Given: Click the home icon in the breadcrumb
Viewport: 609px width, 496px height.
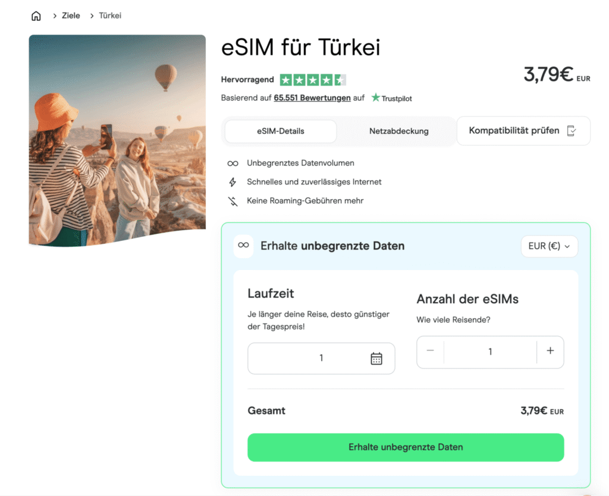Looking at the screenshot, I should click(36, 15).
